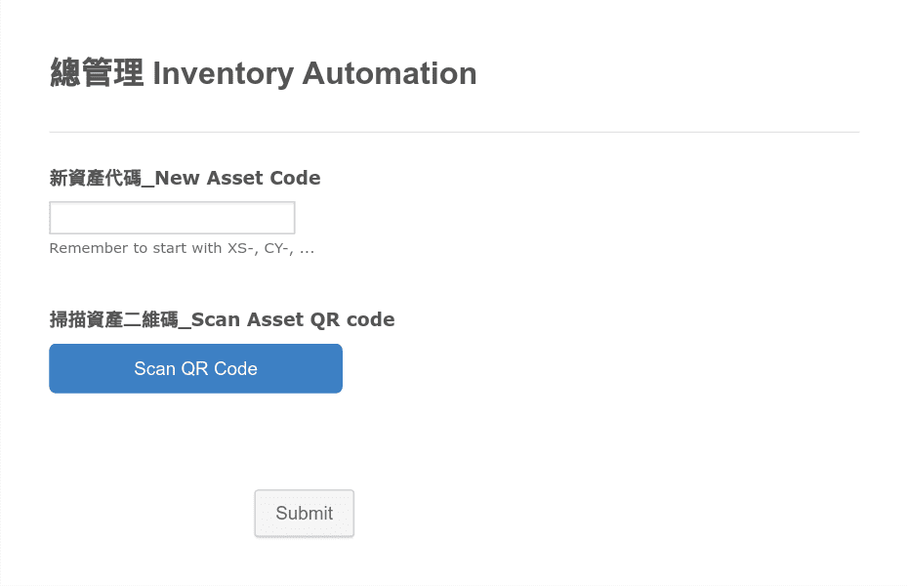The width and height of the screenshot is (908, 586).
Task: Submit the inventory form
Action: click(304, 513)
